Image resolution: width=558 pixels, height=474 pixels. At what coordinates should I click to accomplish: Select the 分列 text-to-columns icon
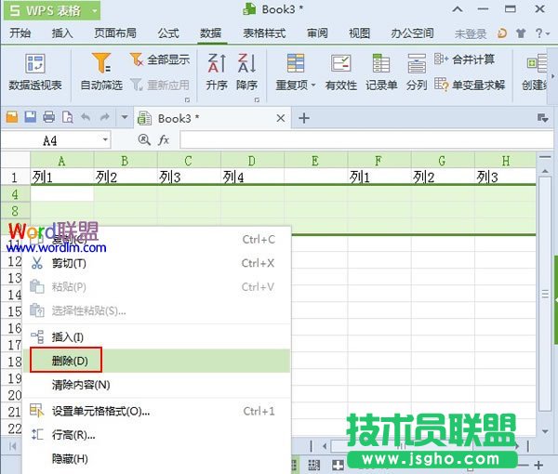417,64
